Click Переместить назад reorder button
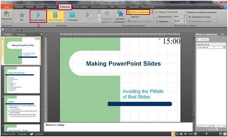Image resolution: width=228 pixels, height=137 pixels. coord(200,17)
